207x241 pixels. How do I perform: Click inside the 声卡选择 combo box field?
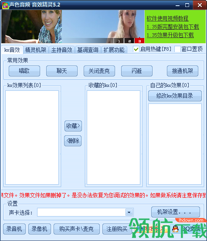(x=81, y=213)
